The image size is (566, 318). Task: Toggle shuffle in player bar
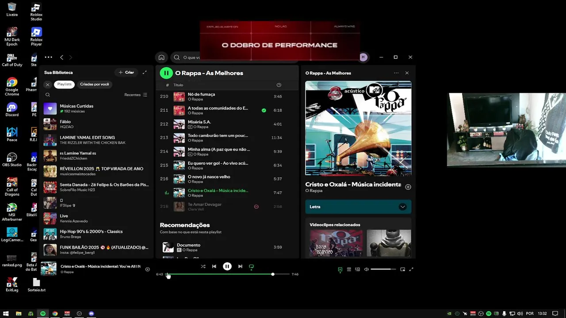(203, 266)
